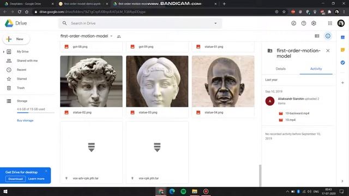Click the statue-03.png file name

(148, 113)
